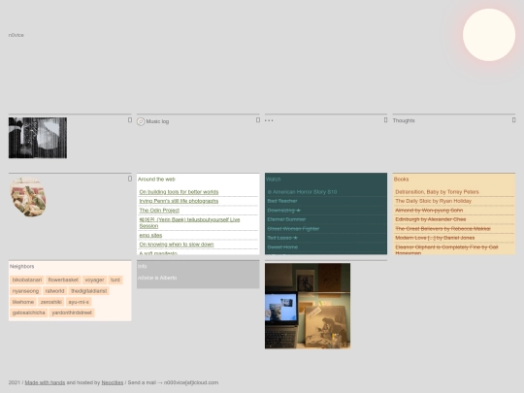Image resolution: width=524 pixels, height=393 pixels.
Task: Open the emo sites link
Action: [x=150, y=235]
